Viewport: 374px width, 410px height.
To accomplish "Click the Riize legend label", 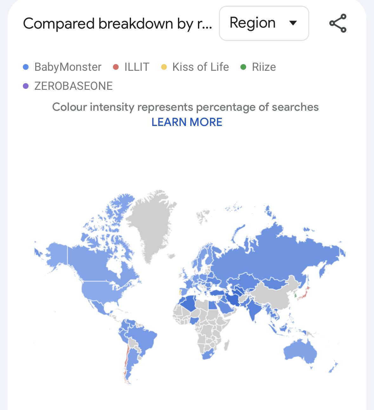I will tap(264, 67).
